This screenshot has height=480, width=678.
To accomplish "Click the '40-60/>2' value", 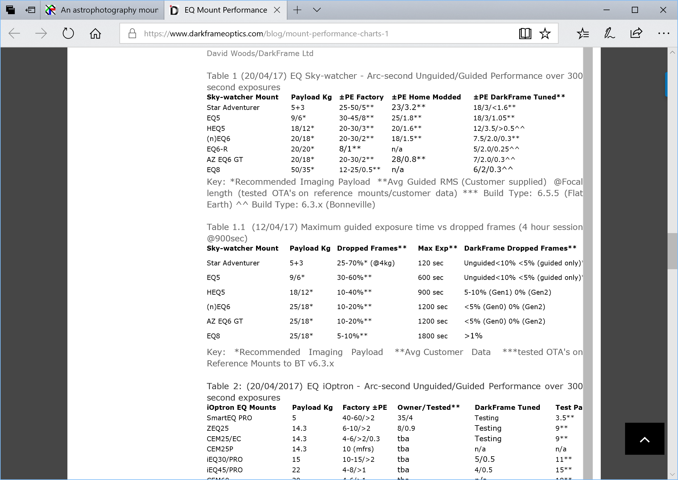I will pos(358,418).
